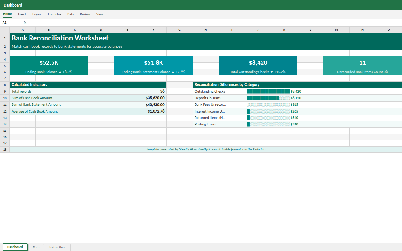Select row 18 header
The image size is (402, 251).
5,150
